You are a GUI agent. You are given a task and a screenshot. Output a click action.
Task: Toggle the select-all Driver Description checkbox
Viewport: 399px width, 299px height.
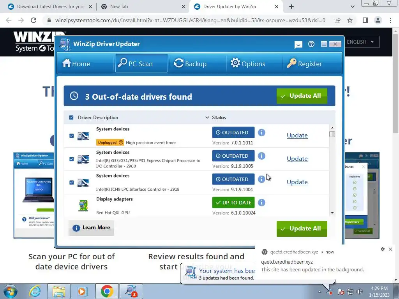[x=71, y=118]
